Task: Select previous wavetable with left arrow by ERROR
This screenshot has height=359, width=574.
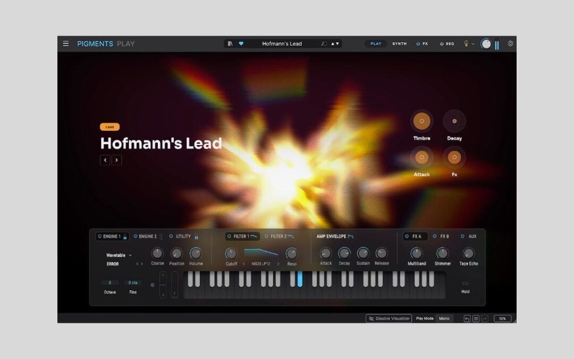Action: [137, 264]
